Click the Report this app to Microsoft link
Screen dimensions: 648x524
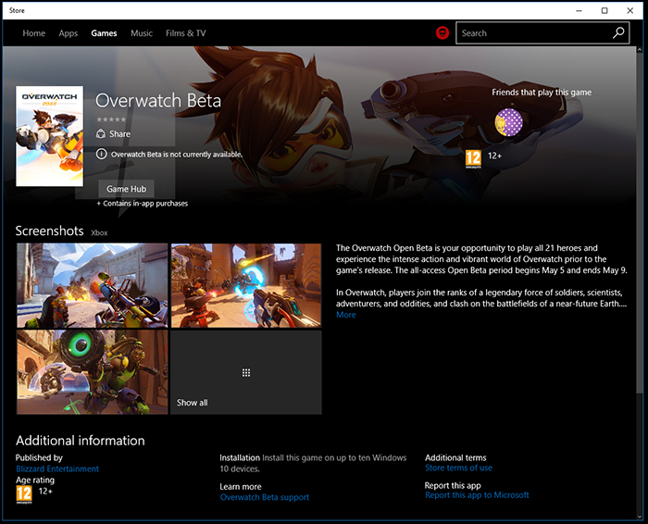click(477, 495)
